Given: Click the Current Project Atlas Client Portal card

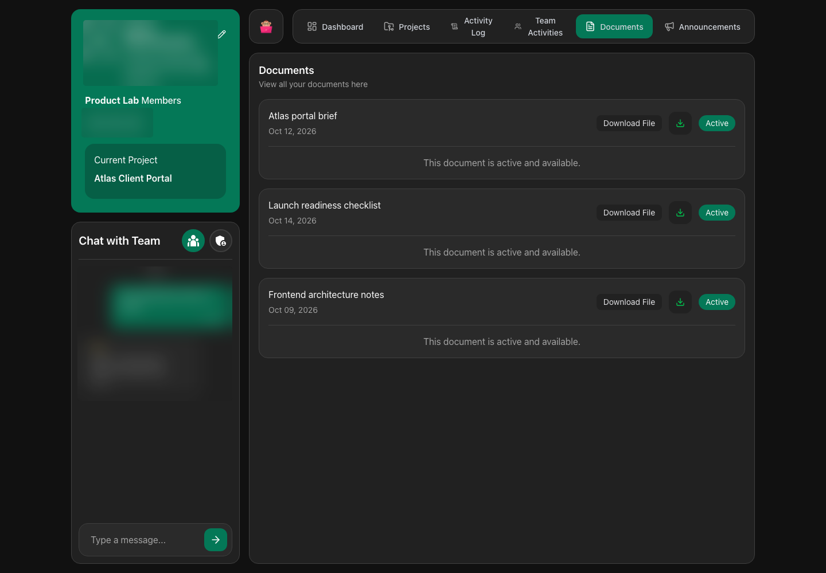Looking at the screenshot, I should click(x=155, y=171).
